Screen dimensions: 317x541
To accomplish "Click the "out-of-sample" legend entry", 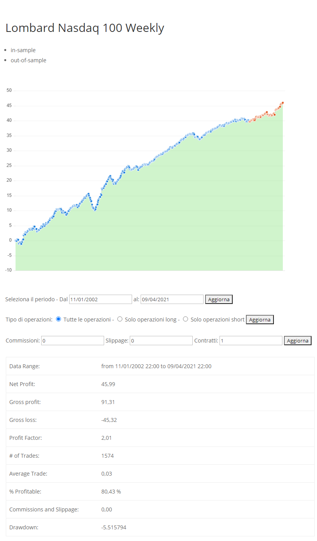I will pyautogui.click(x=28, y=60).
